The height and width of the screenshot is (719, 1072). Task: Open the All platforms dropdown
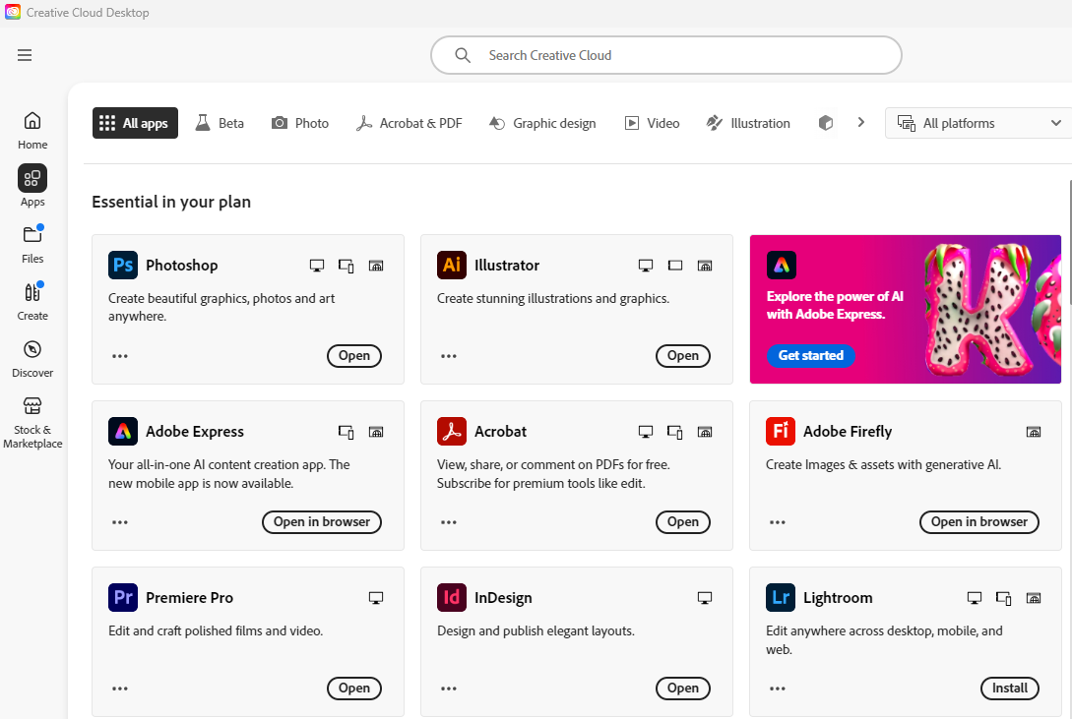tap(979, 123)
